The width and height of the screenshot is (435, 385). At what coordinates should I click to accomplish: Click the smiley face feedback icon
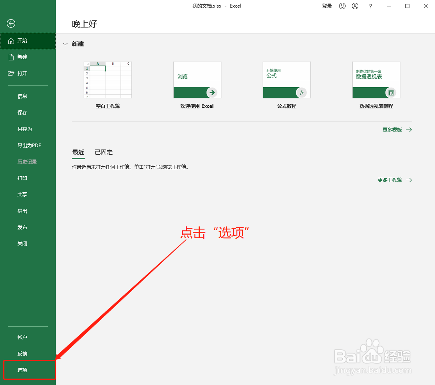pyautogui.click(x=342, y=6)
